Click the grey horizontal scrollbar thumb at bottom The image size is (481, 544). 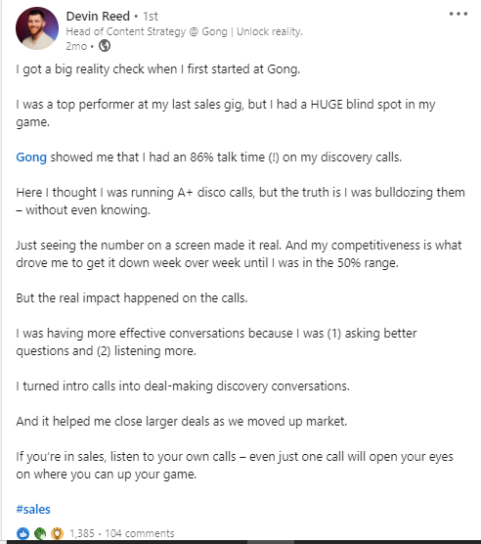pyautogui.click(x=271, y=542)
